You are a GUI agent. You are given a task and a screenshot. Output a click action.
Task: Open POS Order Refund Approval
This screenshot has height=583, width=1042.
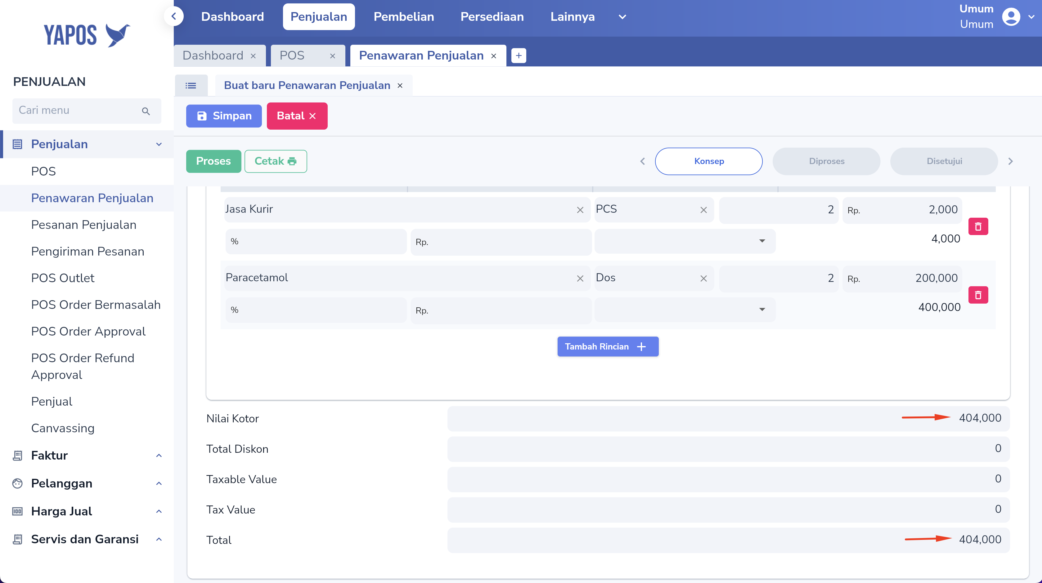(x=83, y=366)
